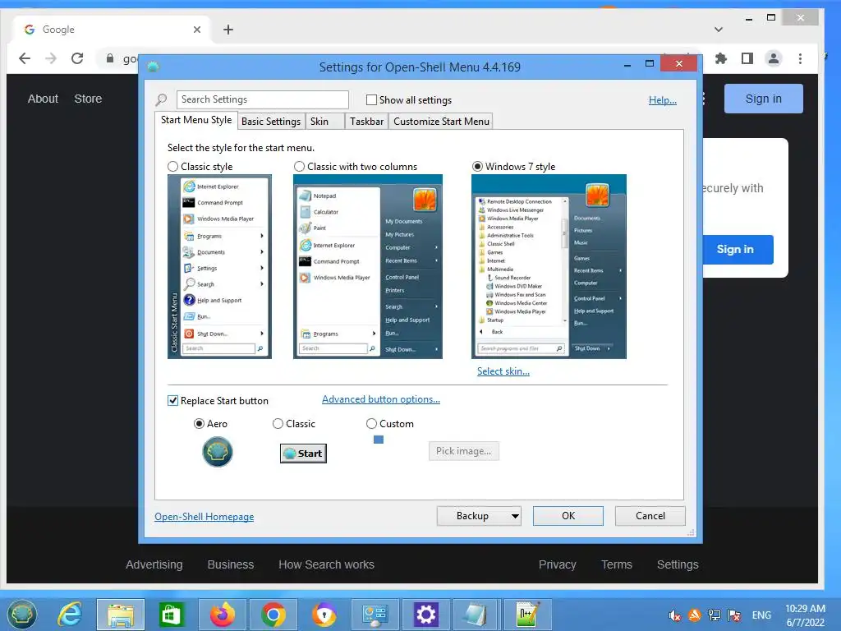Open the Open-Shell Homepage link
Screen dimensions: 841x631
205,517
